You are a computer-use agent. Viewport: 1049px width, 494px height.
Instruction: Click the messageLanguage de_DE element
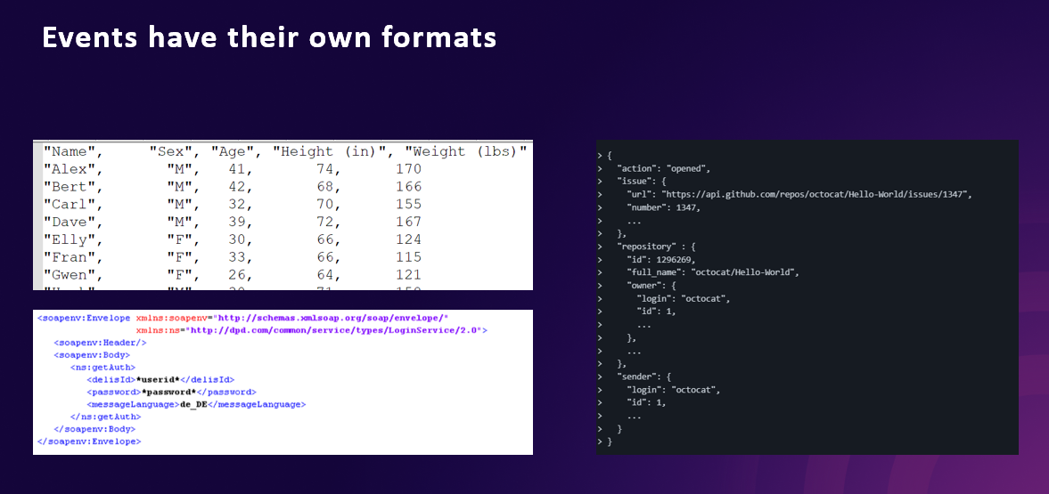click(x=196, y=404)
